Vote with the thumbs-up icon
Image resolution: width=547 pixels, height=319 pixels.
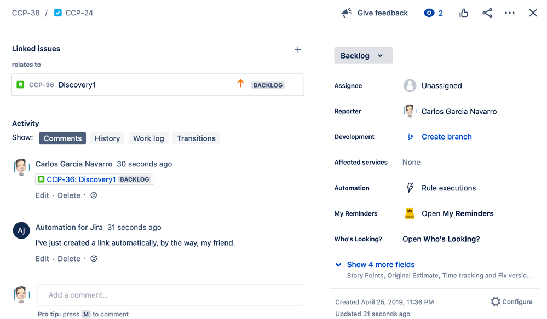click(x=464, y=13)
